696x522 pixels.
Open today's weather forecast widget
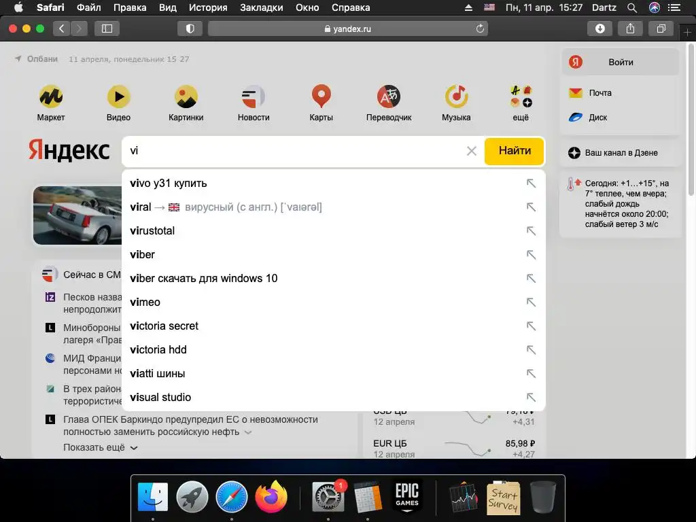621,204
